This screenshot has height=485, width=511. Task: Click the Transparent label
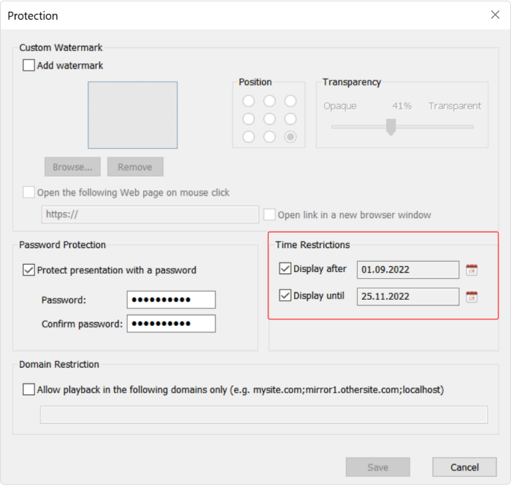tap(455, 106)
